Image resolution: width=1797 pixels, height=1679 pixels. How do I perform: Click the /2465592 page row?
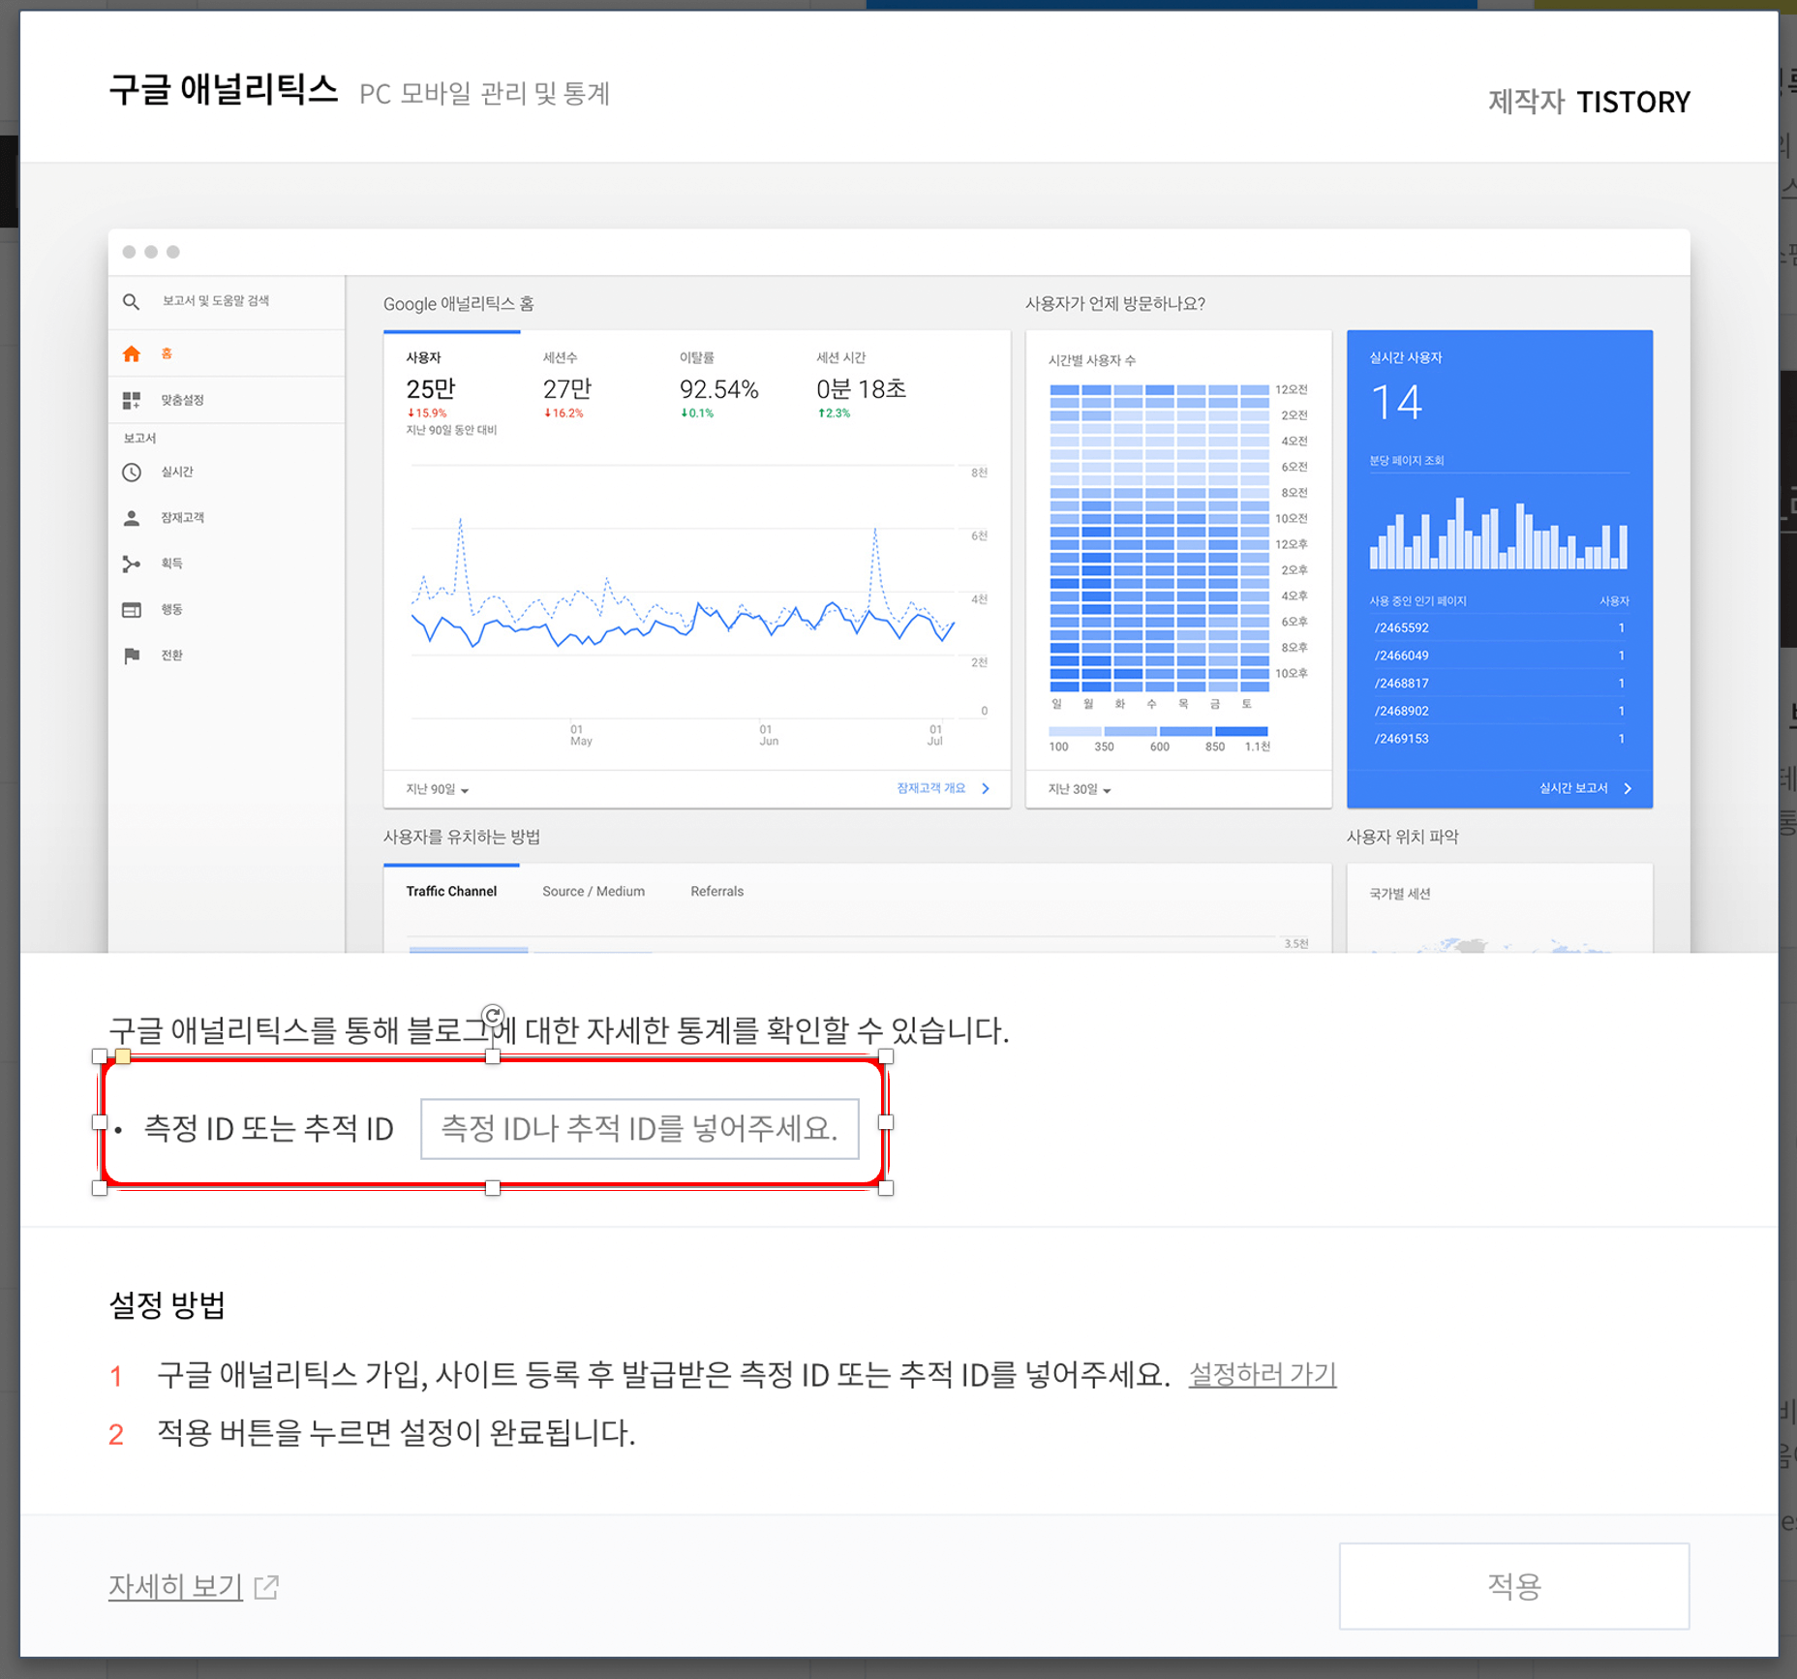pyautogui.click(x=1499, y=627)
